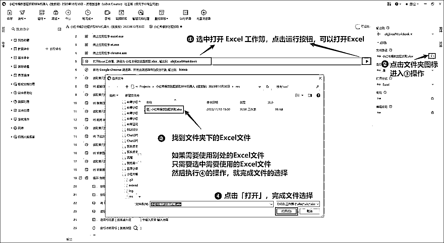Select the res folder in the dialog tree
Viewport: 444px width, 243px height.
tap(131, 196)
